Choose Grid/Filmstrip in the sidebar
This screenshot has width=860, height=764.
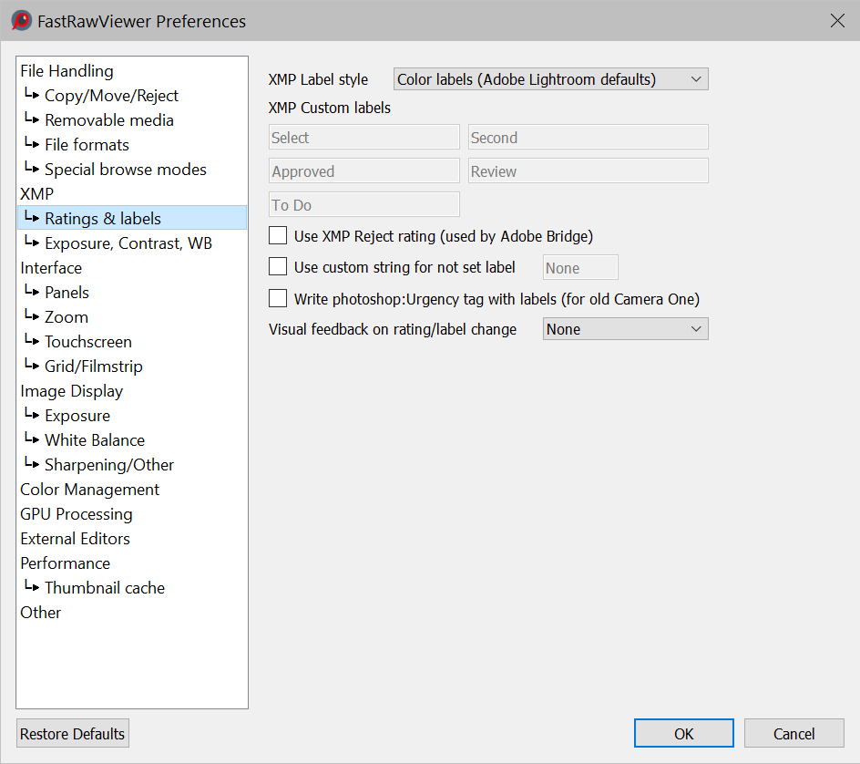93,367
